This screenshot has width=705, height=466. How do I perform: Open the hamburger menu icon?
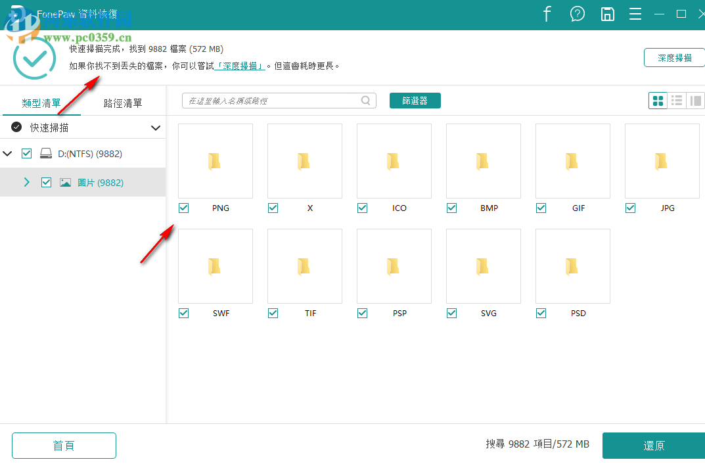[x=635, y=14]
